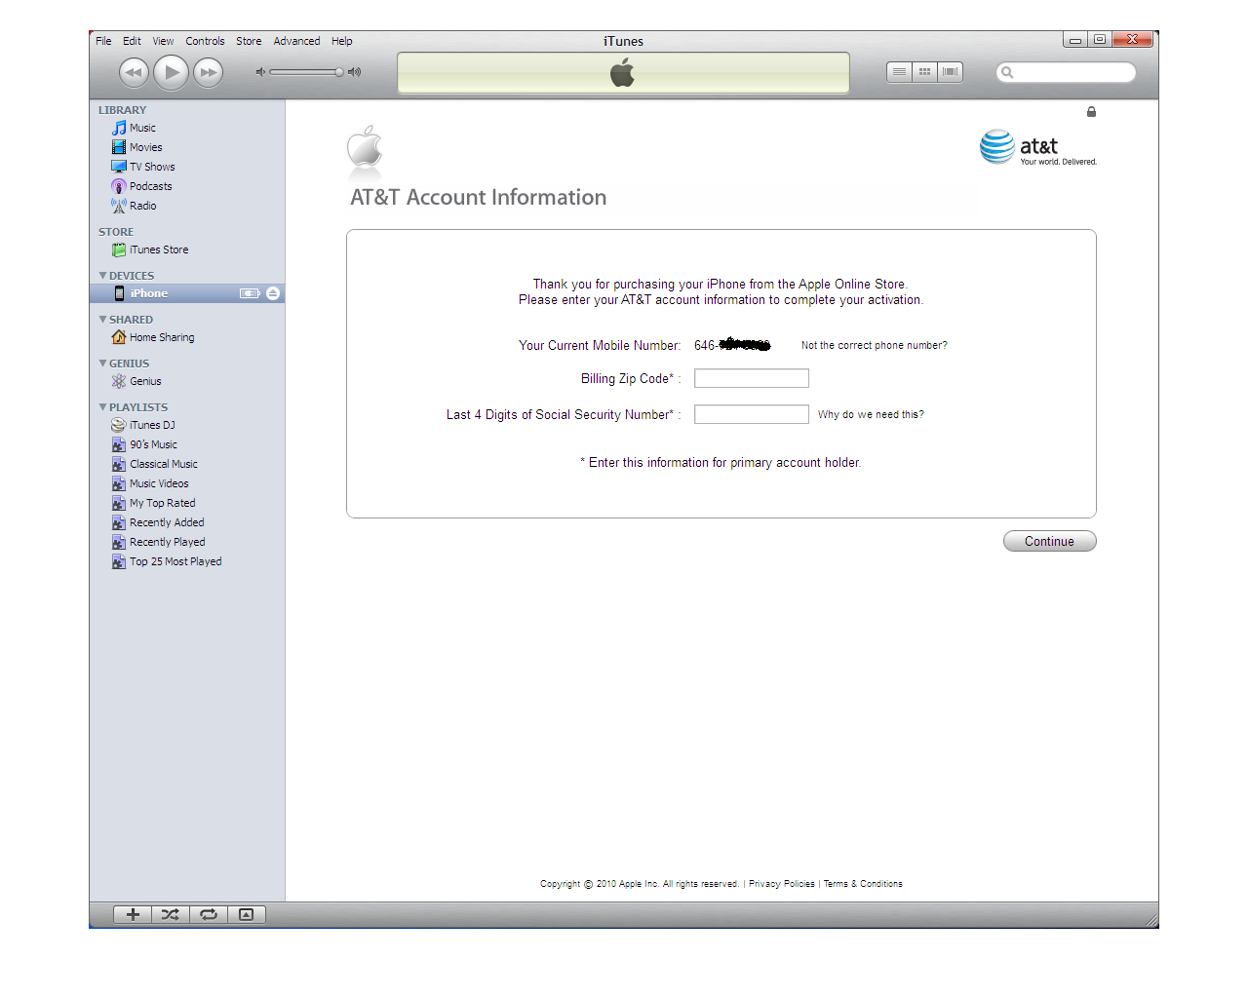Focus the iTunes search field
This screenshot has height=998, width=1248.
(x=1066, y=72)
